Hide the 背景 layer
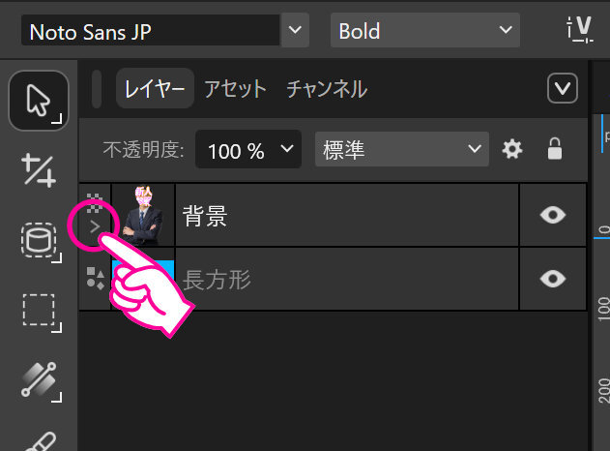The height and width of the screenshot is (451, 610). pyautogui.click(x=552, y=215)
